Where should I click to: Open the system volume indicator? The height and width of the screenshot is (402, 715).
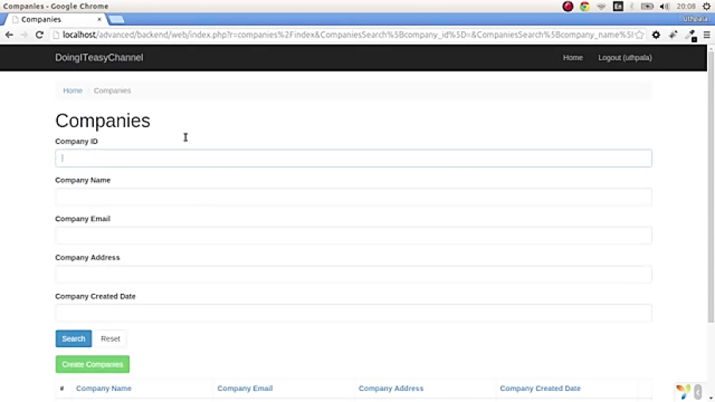click(663, 6)
